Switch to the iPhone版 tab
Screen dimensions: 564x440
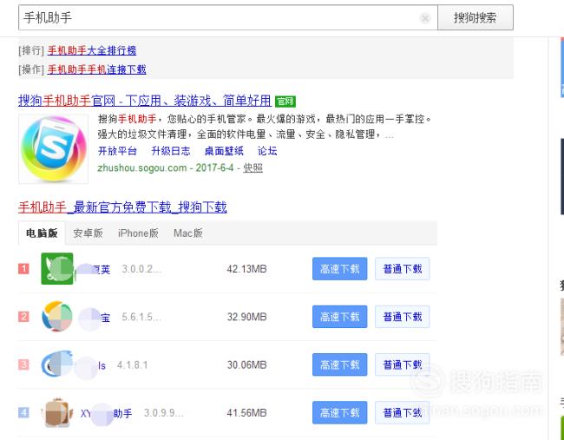[138, 233]
